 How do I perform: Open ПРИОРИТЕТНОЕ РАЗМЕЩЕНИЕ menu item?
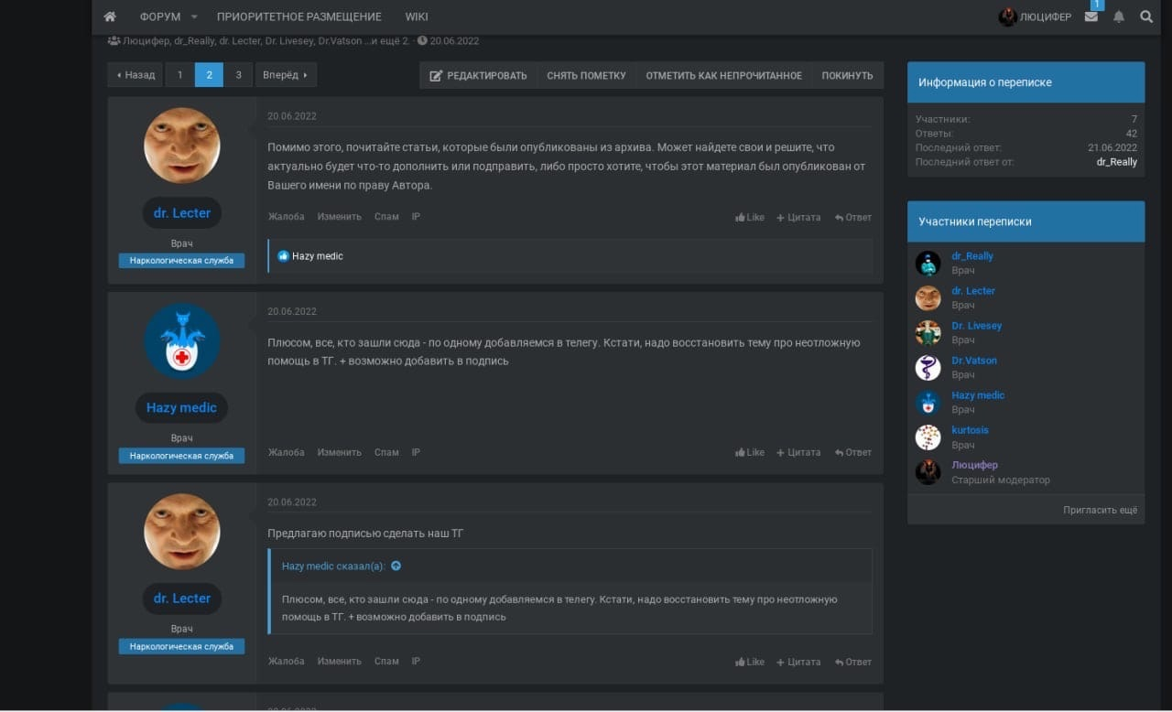[x=299, y=17]
